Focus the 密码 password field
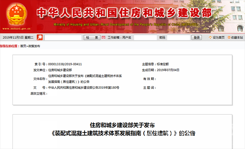Screen dimensions: 245x149 (x=179, y=38)
